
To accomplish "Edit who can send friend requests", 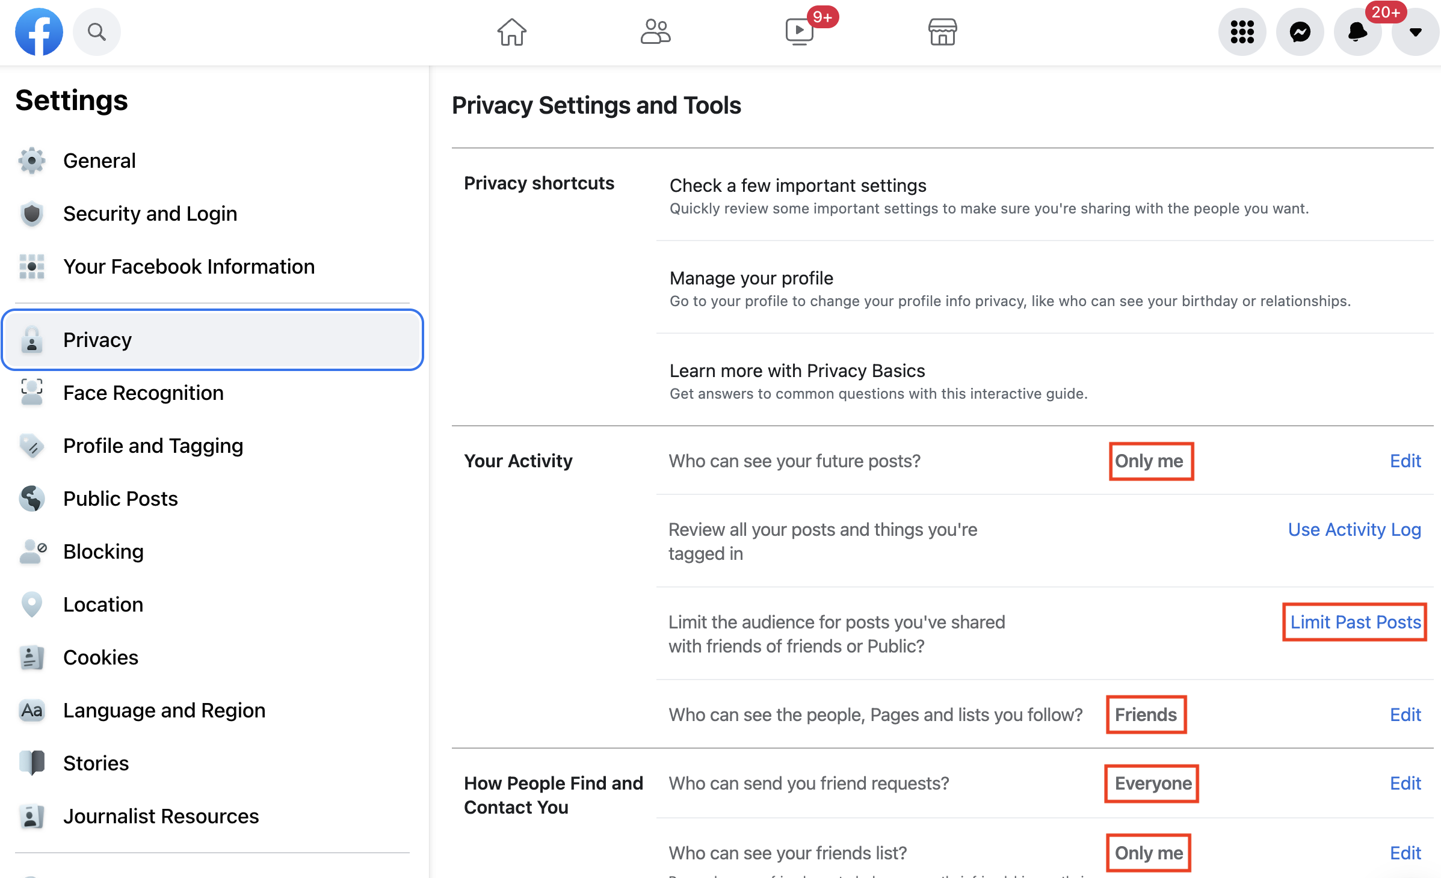I will coord(1405,784).
